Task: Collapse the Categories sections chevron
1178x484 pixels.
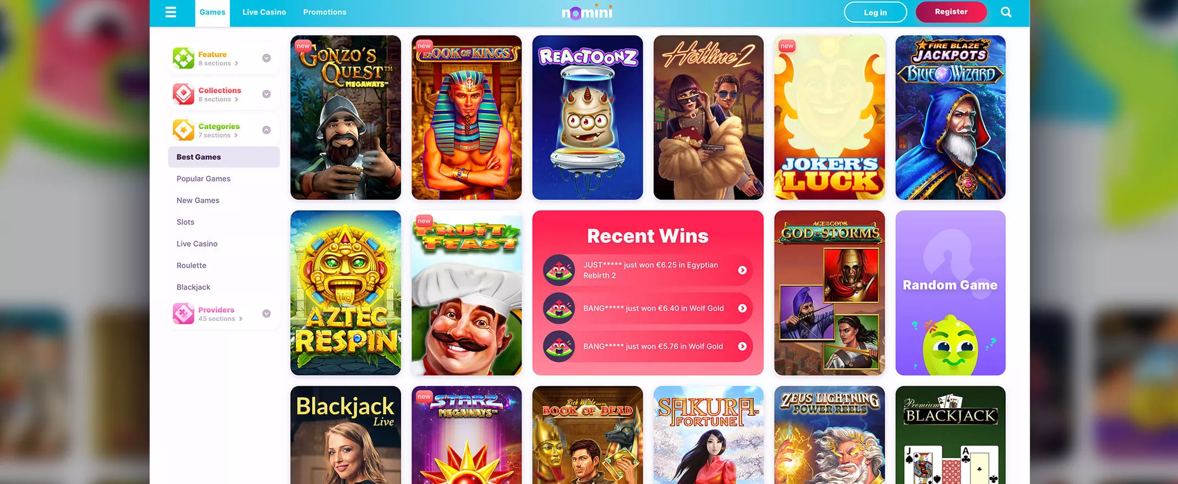Action: [x=266, y=130]
